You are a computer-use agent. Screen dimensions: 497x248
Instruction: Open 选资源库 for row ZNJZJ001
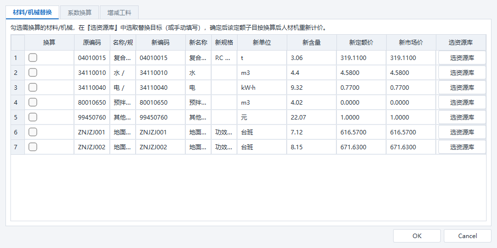tap(462, 132)
